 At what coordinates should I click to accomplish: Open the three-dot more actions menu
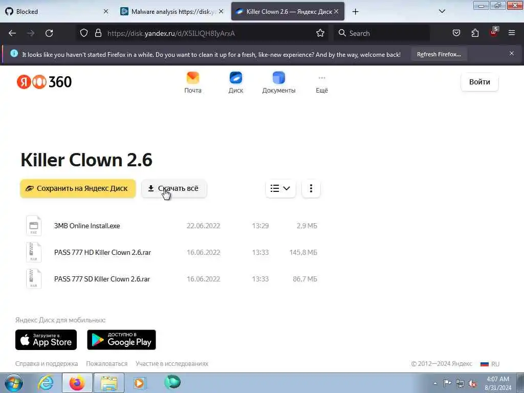(x=311, y=188)
